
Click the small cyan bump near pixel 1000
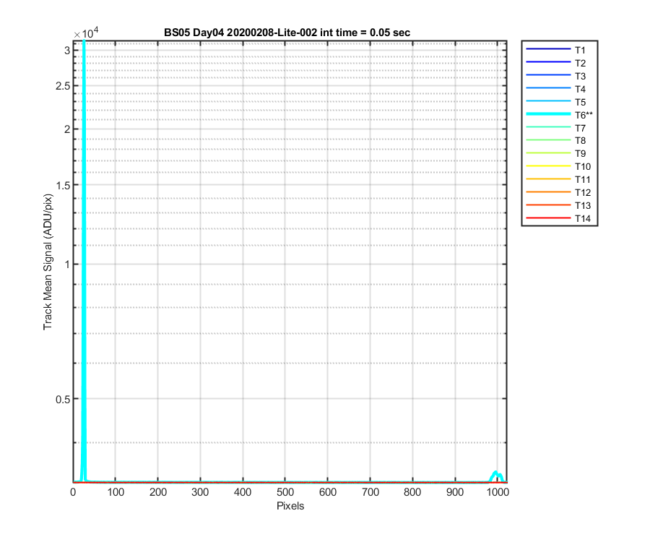click(497, 476)
